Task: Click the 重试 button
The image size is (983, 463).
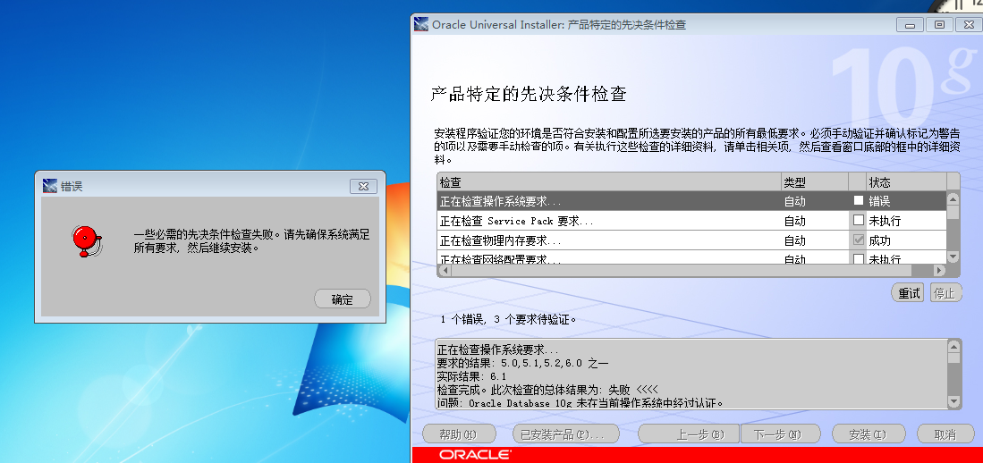Action: (909, 292)
